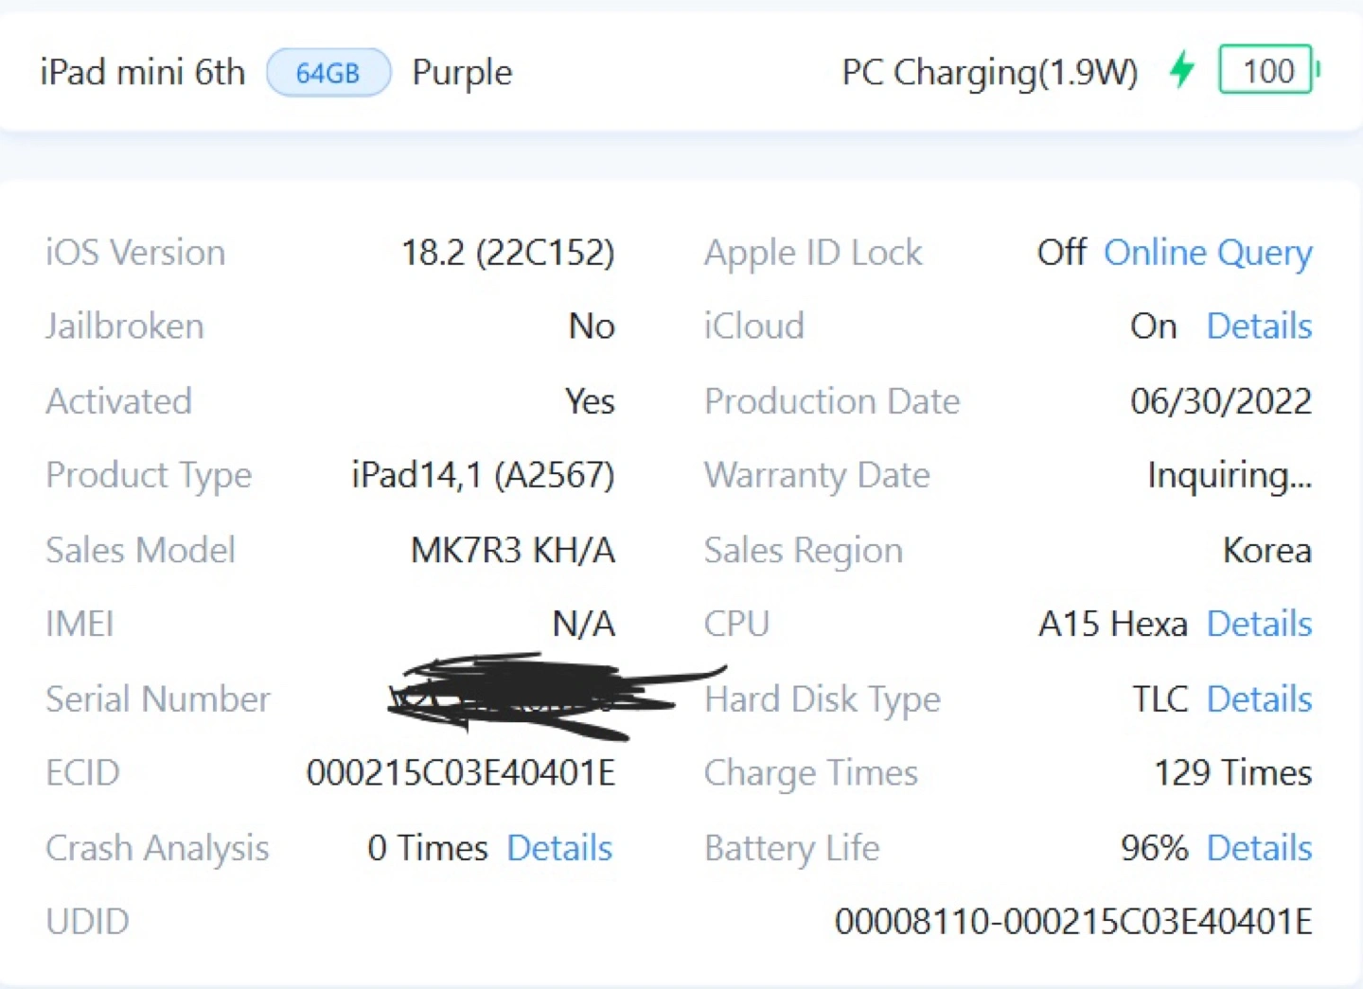1363x989 pixels.
Task: Click the Warranty Date Inquiring text
Action: [x=1230, y=476]
